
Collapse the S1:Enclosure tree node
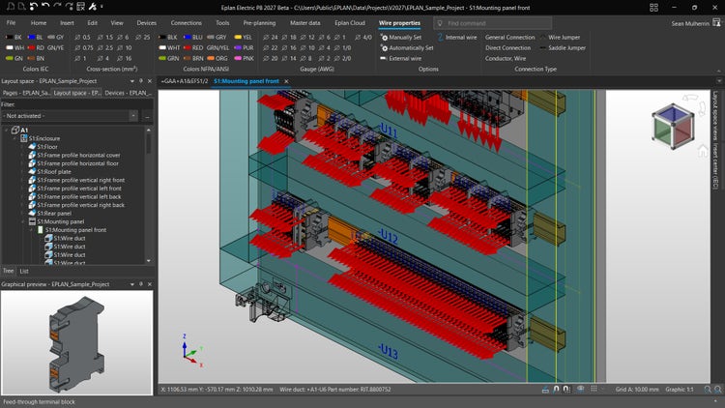pos(14,138)
